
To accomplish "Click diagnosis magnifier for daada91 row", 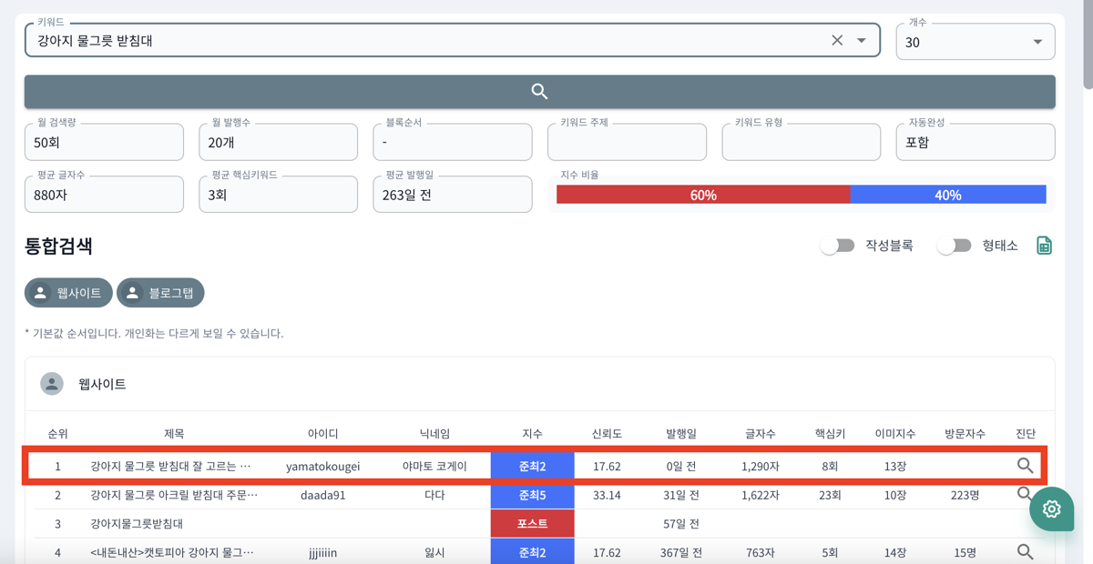I will (1023, 494).
